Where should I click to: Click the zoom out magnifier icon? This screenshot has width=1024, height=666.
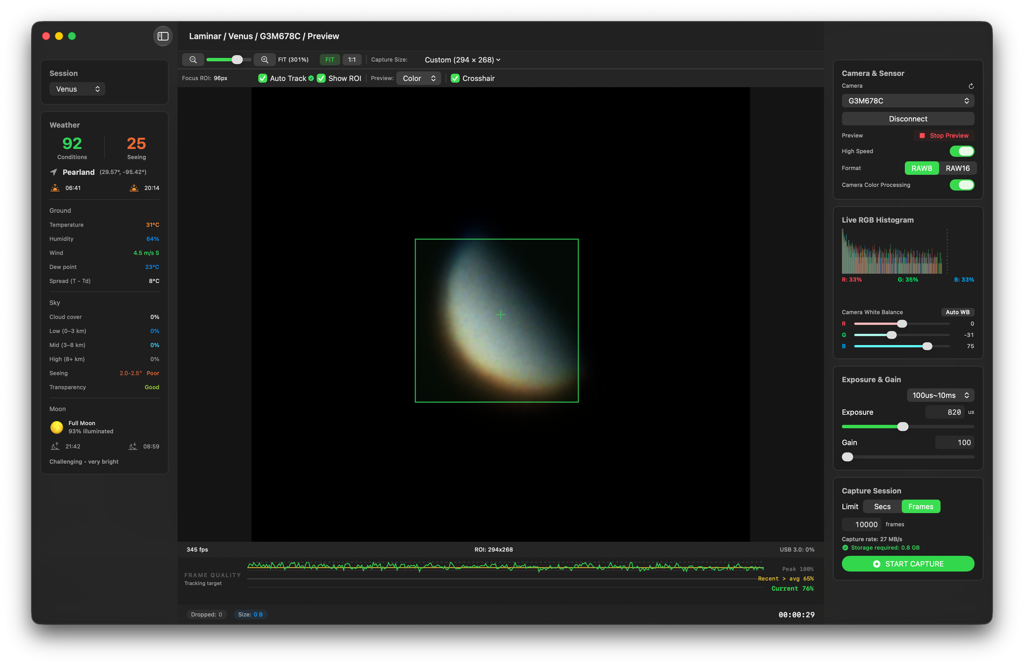pos(193,60)
